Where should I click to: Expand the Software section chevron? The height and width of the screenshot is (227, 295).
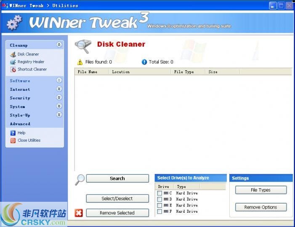59,80
